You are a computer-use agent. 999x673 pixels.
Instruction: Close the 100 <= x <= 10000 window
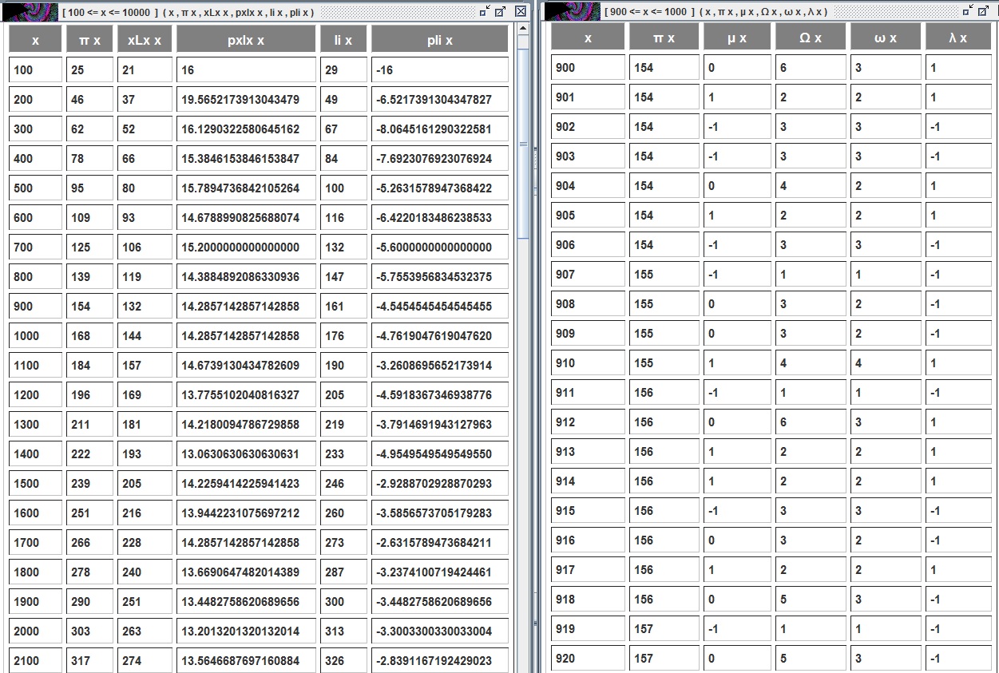(x=520, y=11)
